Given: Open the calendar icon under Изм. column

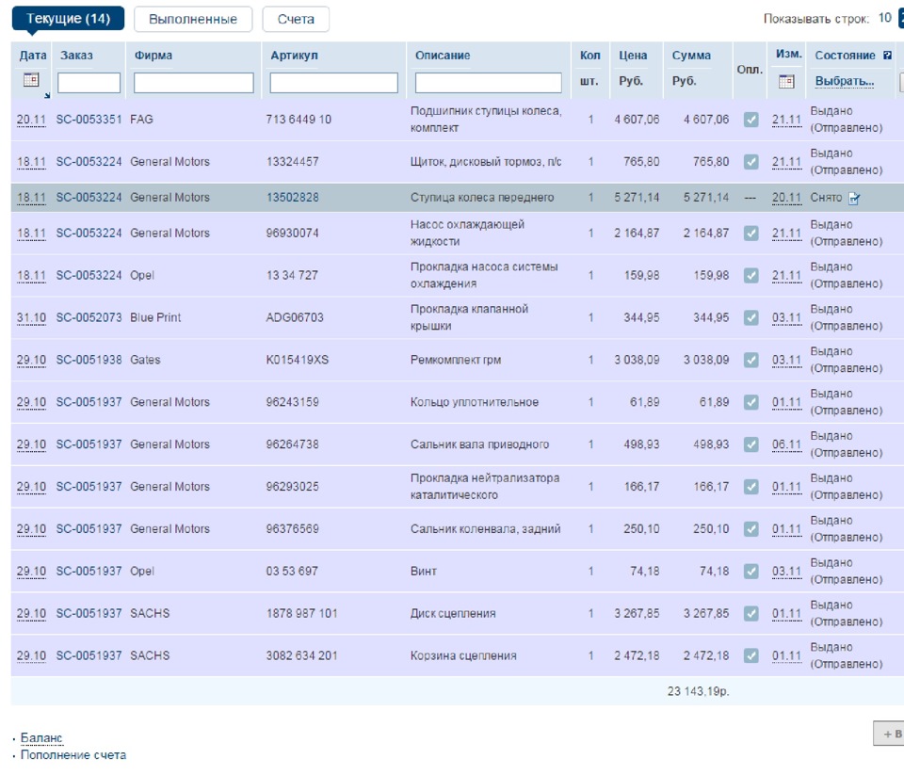Looking at the screenshot, I should pos(786,82).
